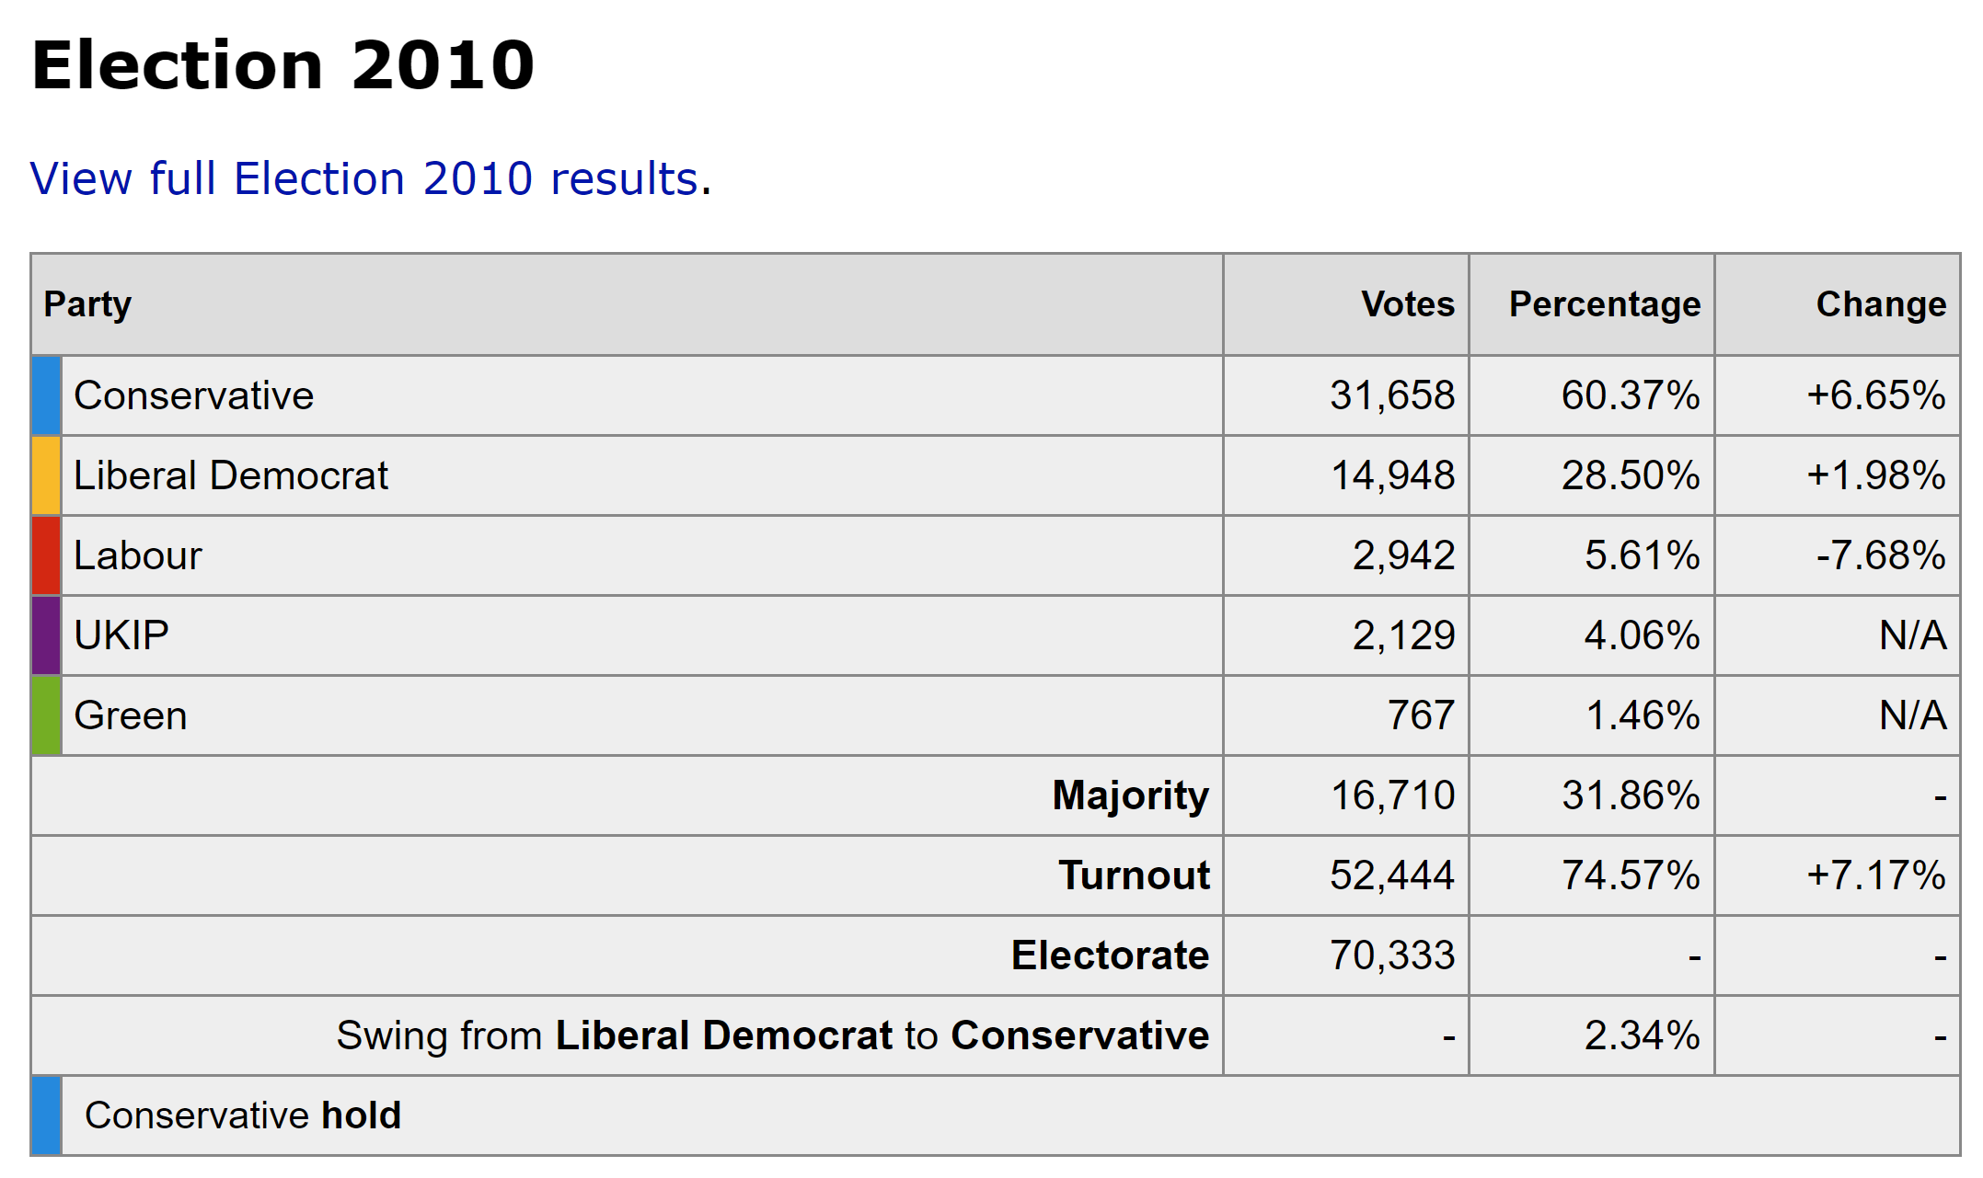This screenshot has height=1178, width=1983.
Task: Click the green Green party color swatch
Action: pyautogui.click(x=47, y=715)
